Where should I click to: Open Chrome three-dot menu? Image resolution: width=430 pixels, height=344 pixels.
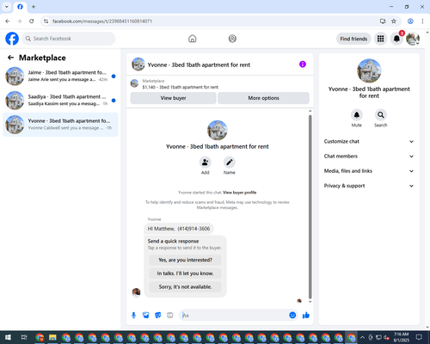point(422,21)
